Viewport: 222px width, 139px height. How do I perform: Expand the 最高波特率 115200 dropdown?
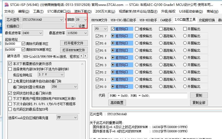coord(85,33)
